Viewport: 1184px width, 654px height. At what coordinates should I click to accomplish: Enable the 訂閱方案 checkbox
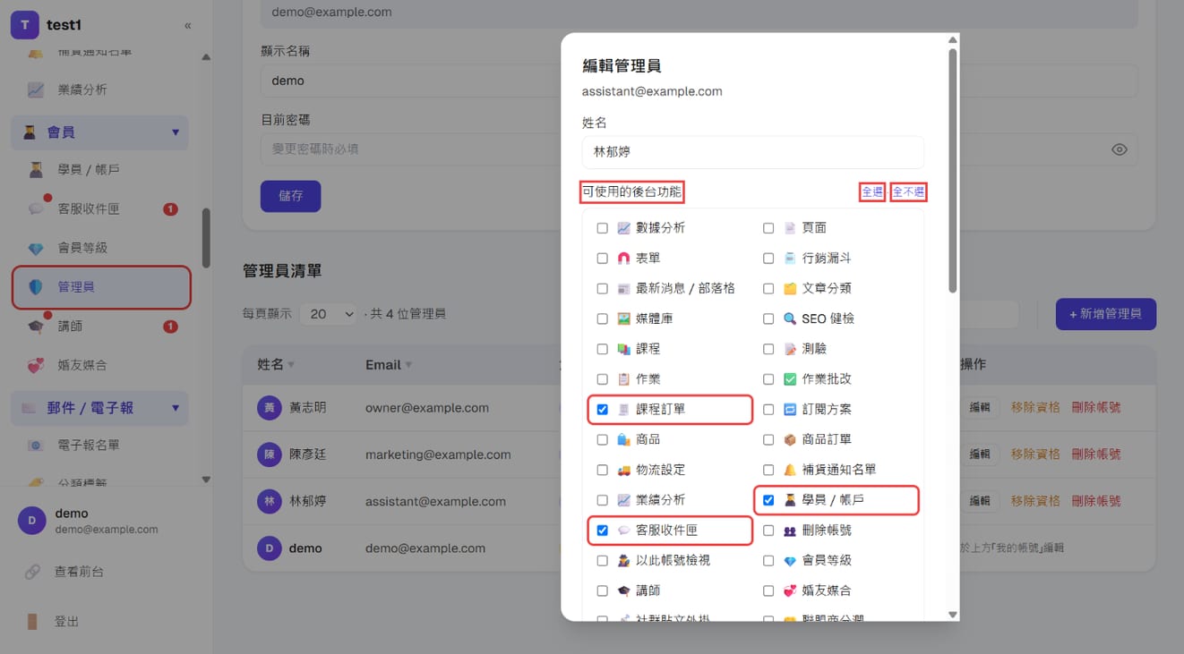click(768, 410)
